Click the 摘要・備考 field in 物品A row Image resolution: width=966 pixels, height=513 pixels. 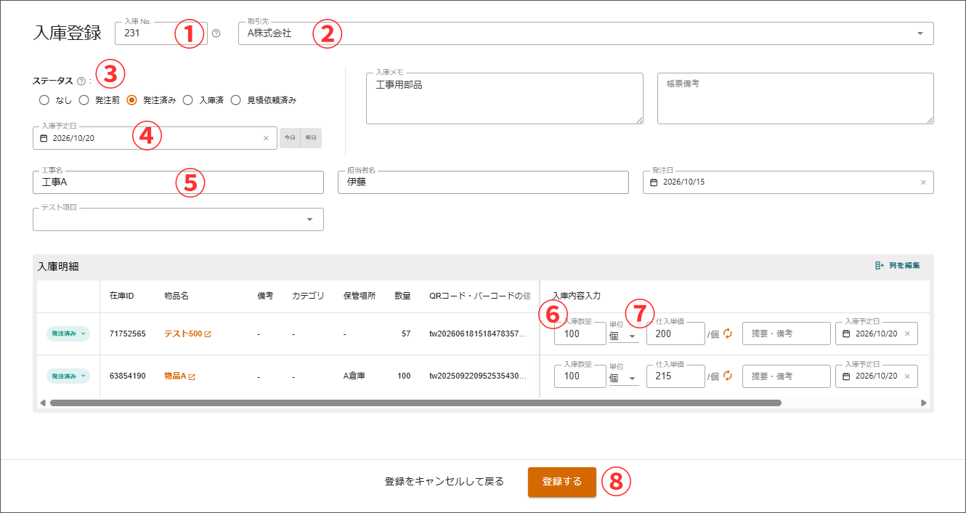(786, 376)
